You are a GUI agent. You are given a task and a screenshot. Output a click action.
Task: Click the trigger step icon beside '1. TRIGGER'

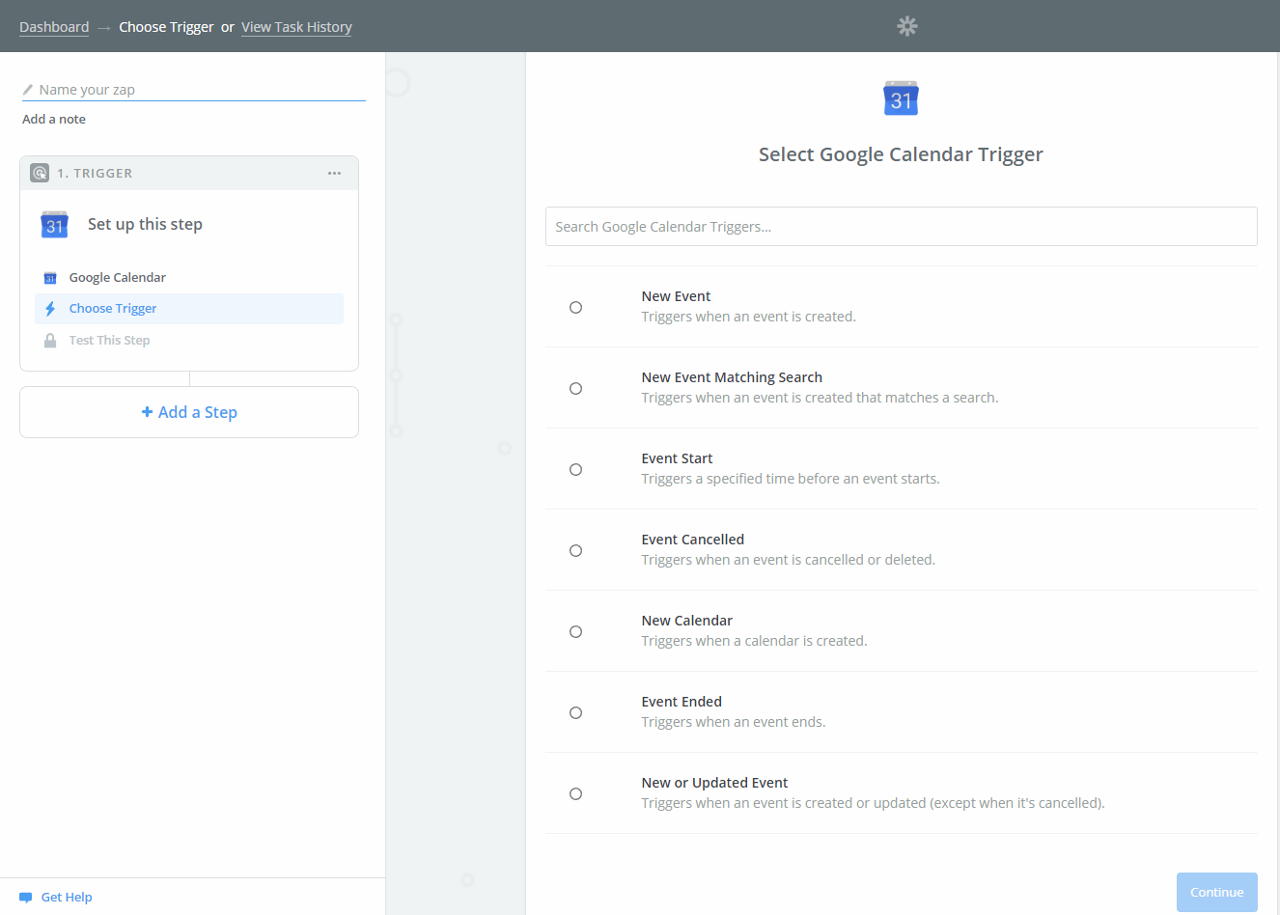(40, 173)
